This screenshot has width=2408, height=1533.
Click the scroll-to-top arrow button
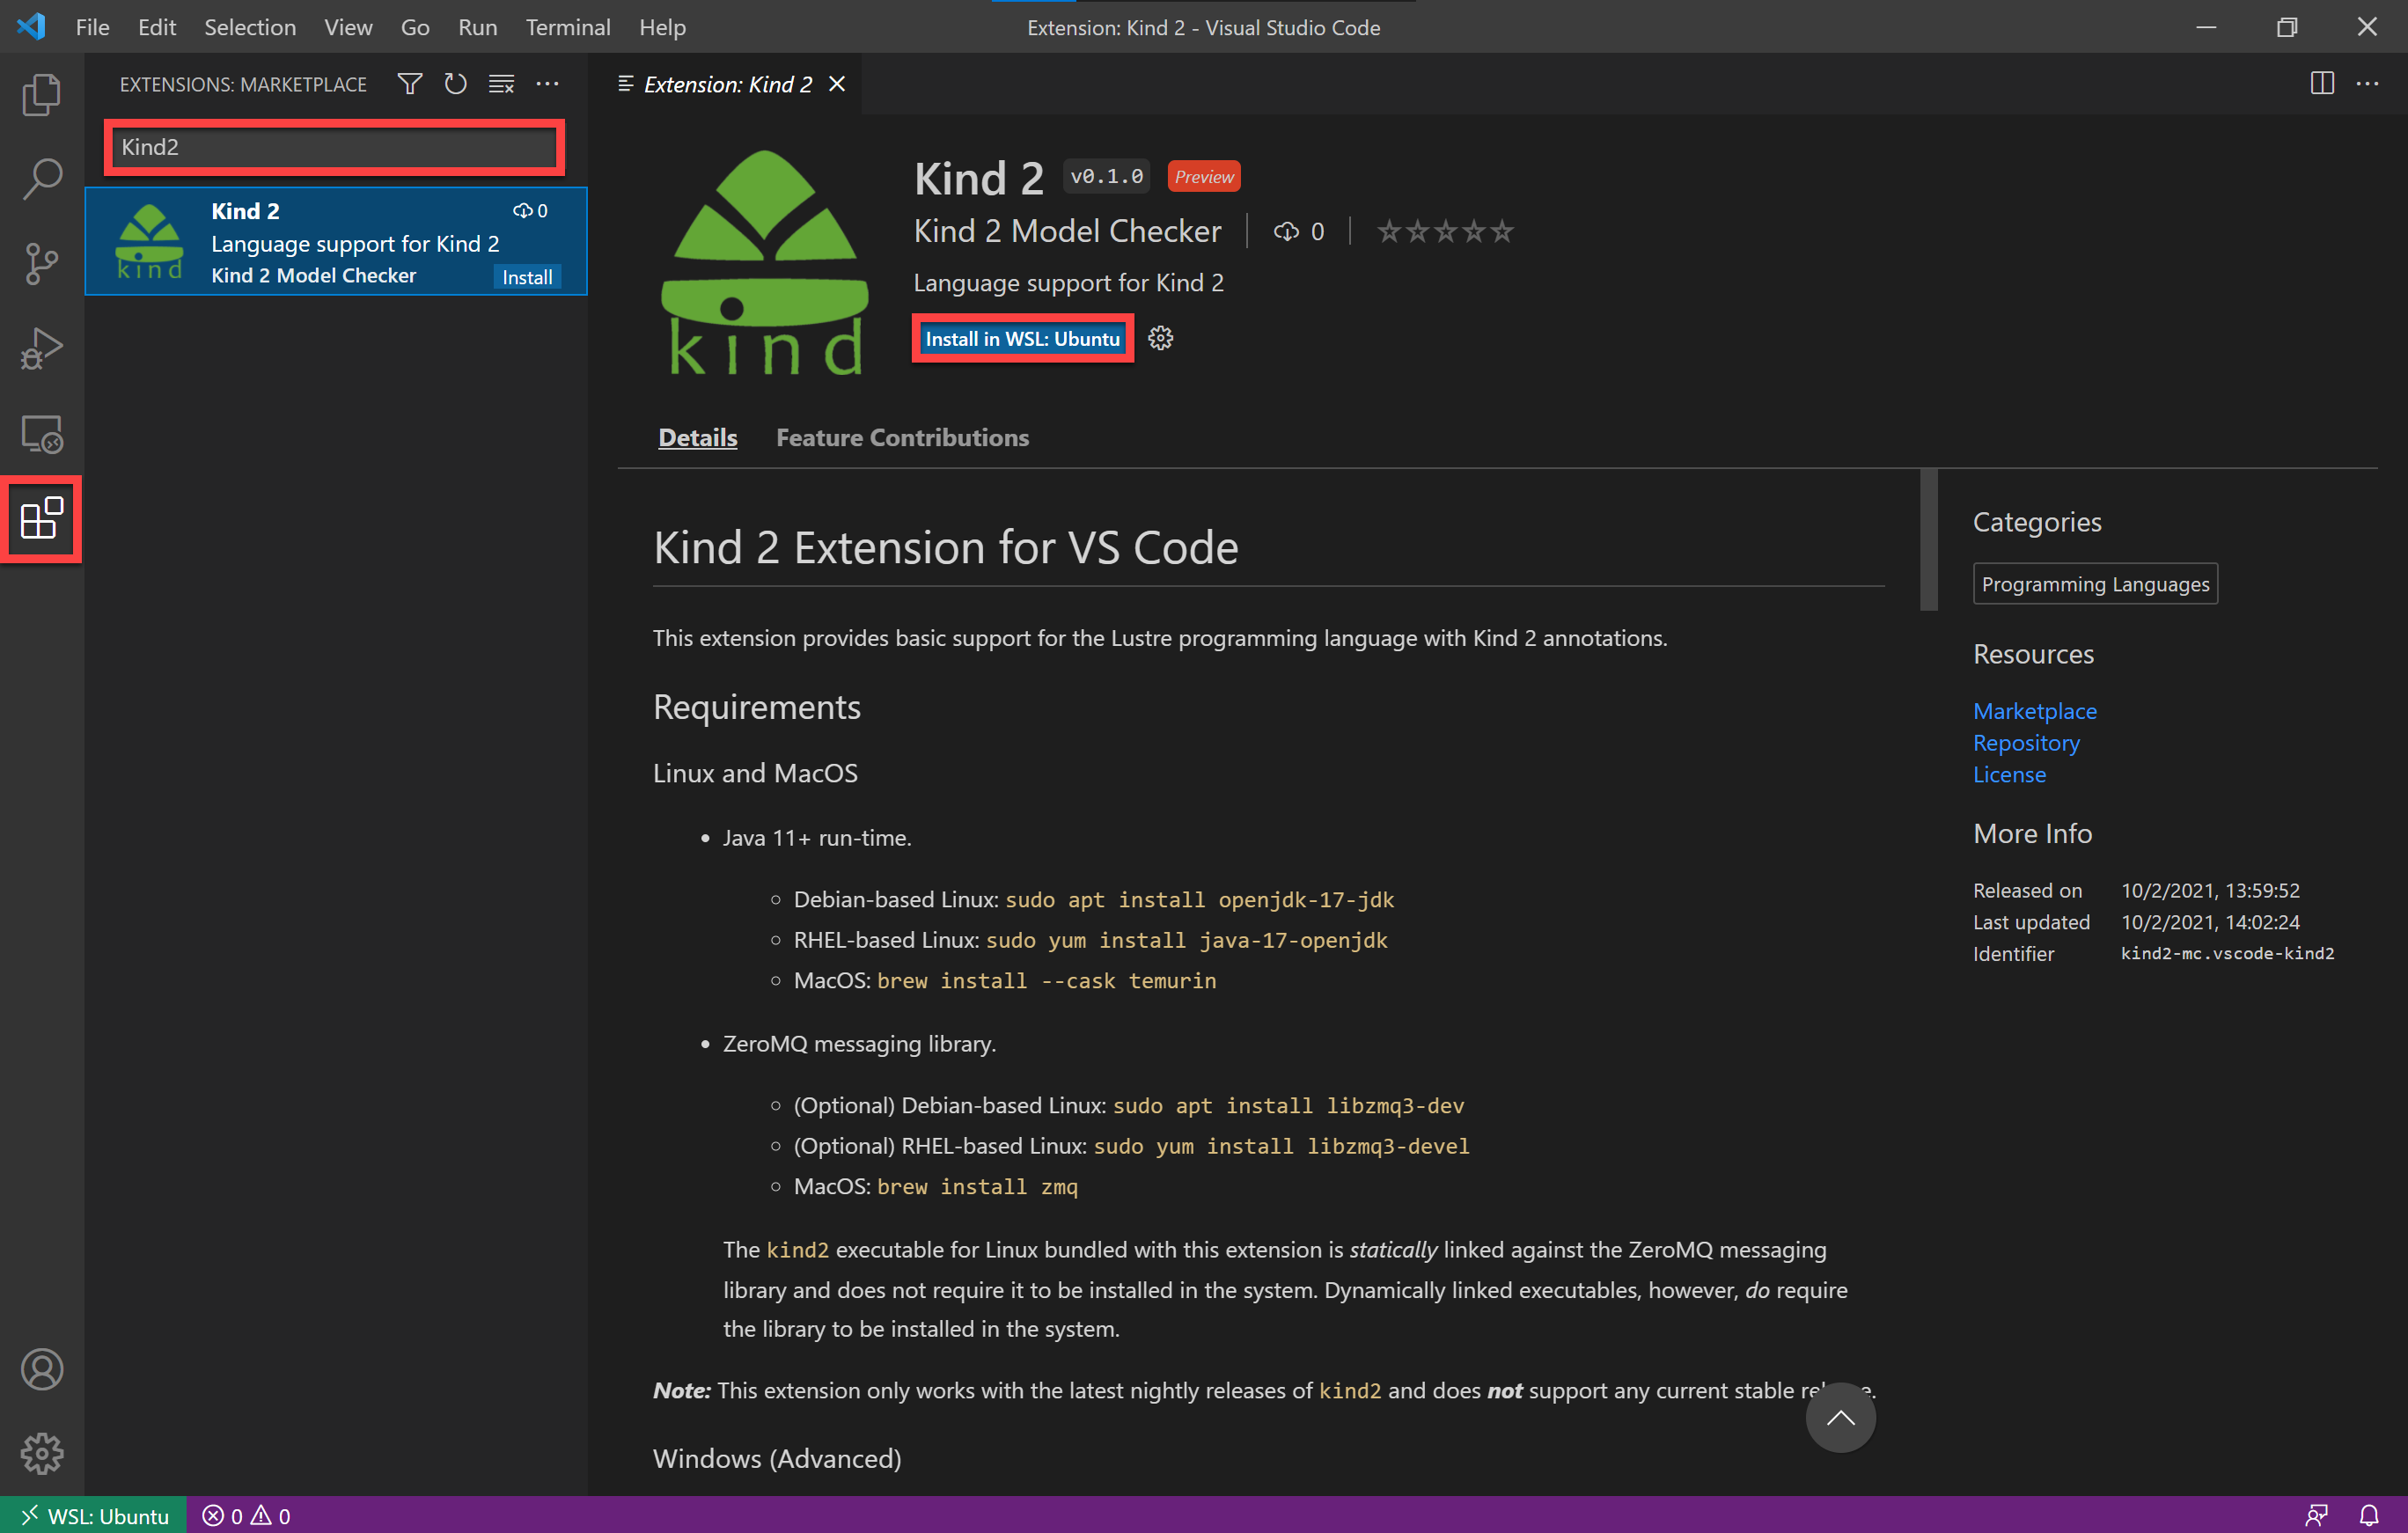coord(1840,1417)
